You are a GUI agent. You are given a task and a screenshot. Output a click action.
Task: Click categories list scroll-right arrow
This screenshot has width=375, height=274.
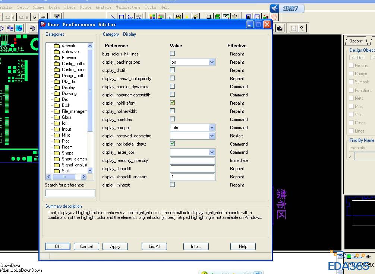pos(83,177)
